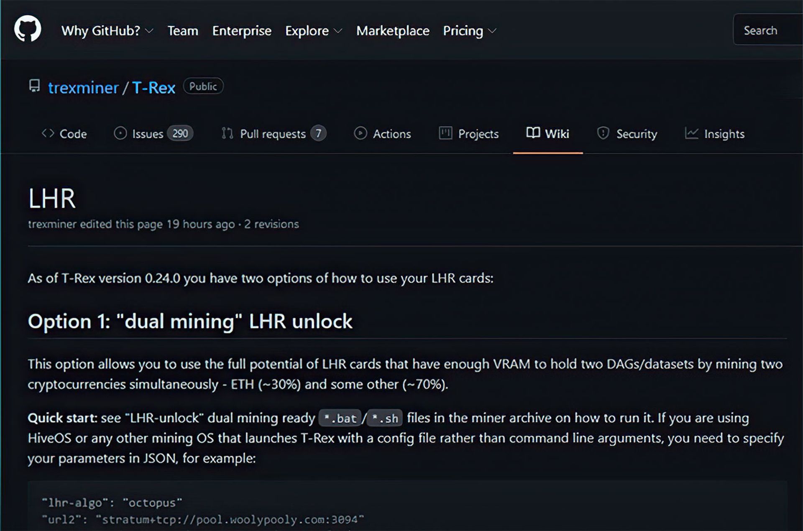
Task: Open the 2 revisions history link
Action: (x=271, y=224)
